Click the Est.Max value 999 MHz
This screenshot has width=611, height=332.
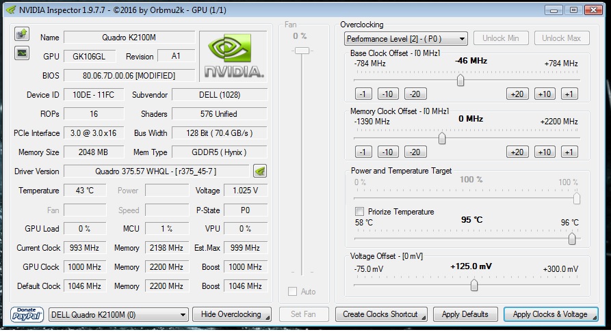(246, 247)
